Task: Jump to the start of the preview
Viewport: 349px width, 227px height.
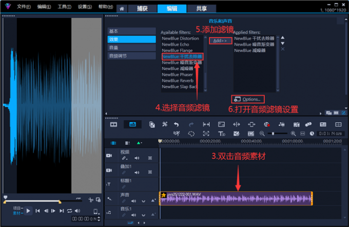Action: [x=37, y=211]
